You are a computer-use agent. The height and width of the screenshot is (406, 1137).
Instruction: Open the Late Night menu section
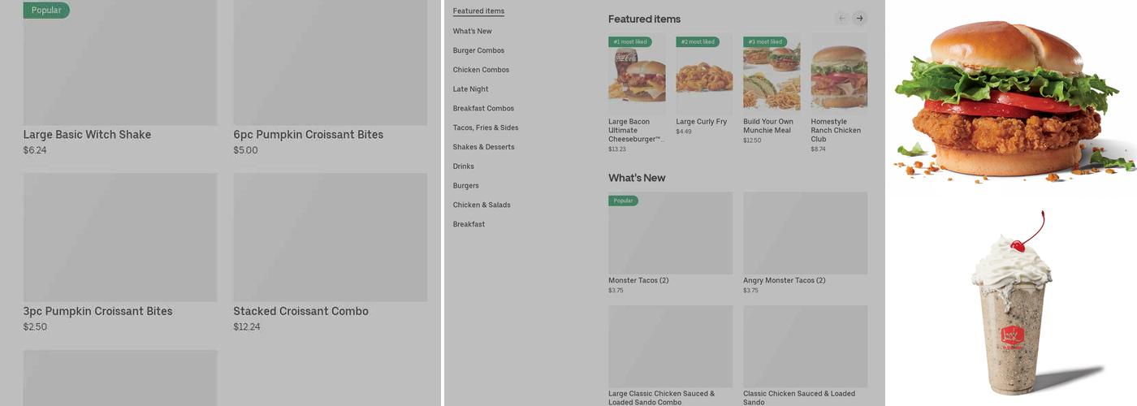coord(471,89)
